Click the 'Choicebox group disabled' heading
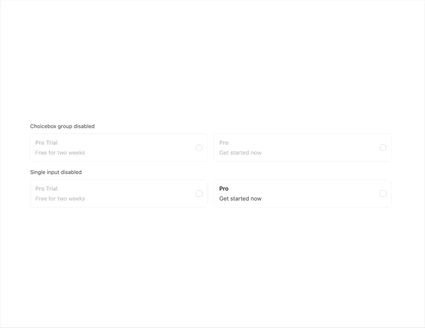 pos(62,126)
